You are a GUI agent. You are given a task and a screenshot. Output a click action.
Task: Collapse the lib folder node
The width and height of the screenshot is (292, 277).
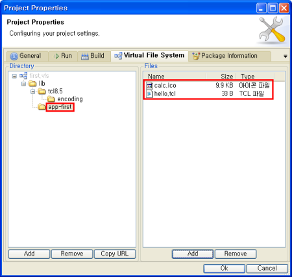(x=23, y=84)
